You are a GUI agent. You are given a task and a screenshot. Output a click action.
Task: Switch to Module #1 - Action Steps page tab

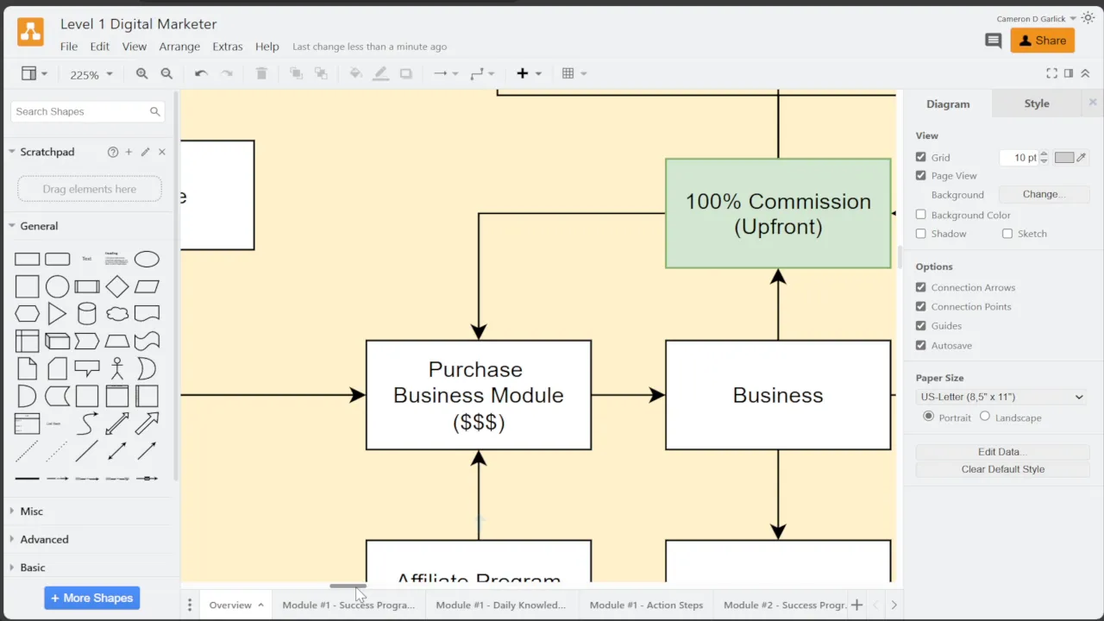(x=646, y=605)
